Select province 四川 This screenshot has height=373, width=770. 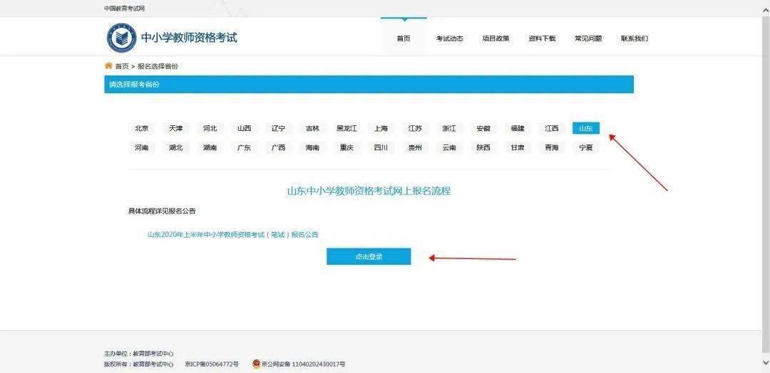(381, 147)
